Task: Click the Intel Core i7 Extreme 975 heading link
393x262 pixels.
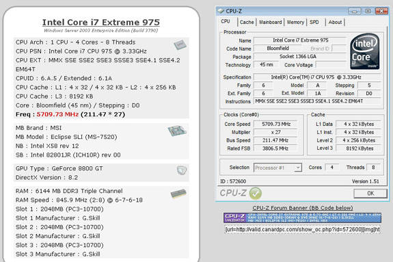Action: 100,22
